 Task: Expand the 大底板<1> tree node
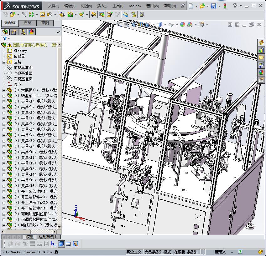tap(4, 90)
